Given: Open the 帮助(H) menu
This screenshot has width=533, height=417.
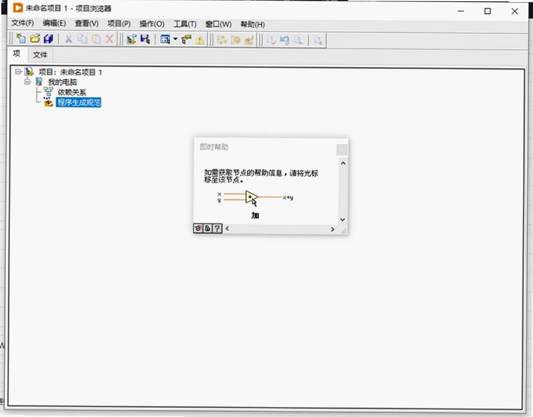Looking at the screenshot, I should click(253, 24).
